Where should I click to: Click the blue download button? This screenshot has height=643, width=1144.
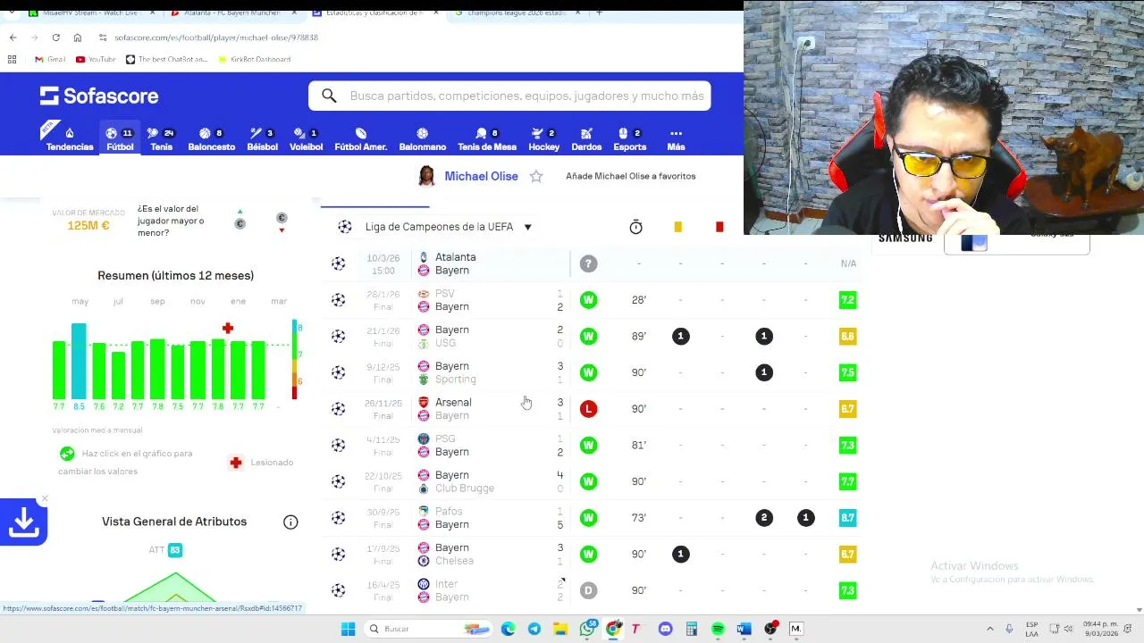click(23, 522)
